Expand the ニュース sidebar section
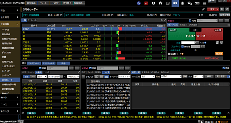 click(10, 104)
